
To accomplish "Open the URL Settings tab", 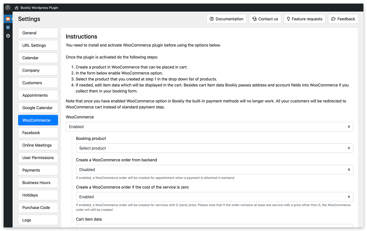I will 38,45.
